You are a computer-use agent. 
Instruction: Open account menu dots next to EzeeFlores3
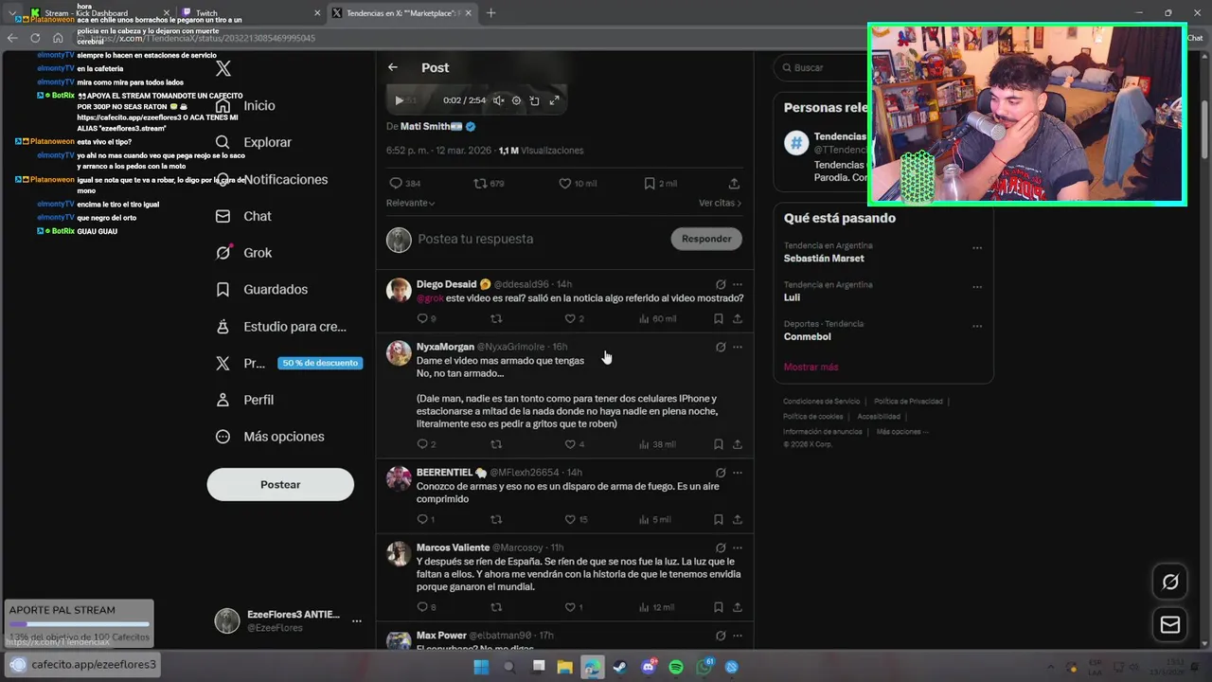[x=357, y=621]
